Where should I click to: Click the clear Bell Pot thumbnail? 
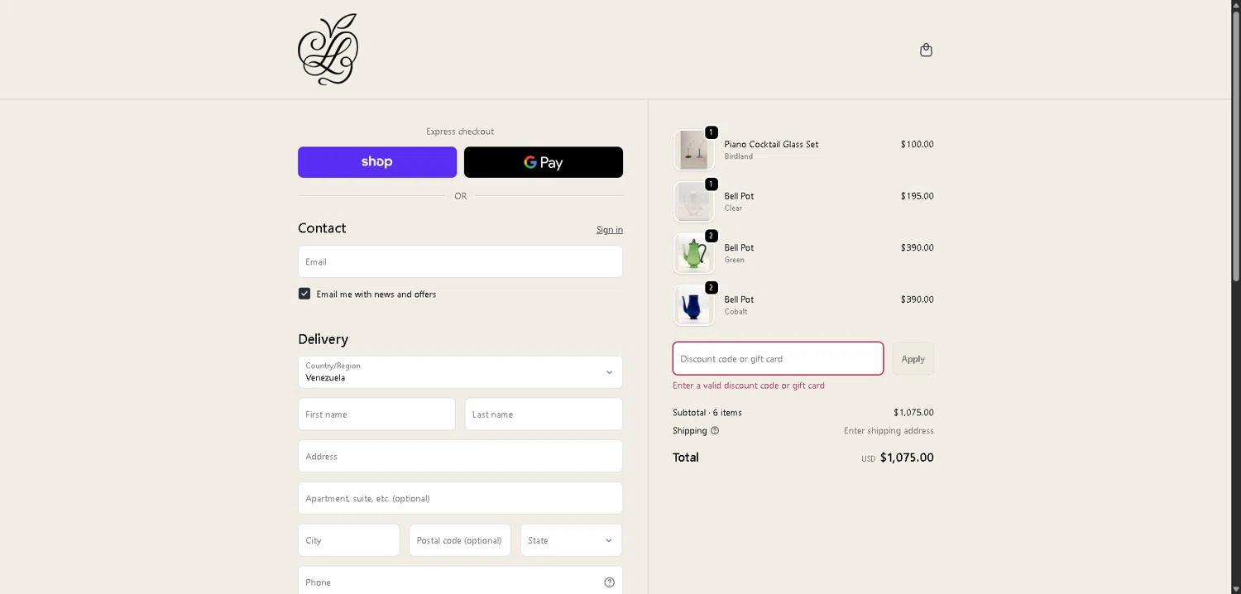click(x=693, y=202)
